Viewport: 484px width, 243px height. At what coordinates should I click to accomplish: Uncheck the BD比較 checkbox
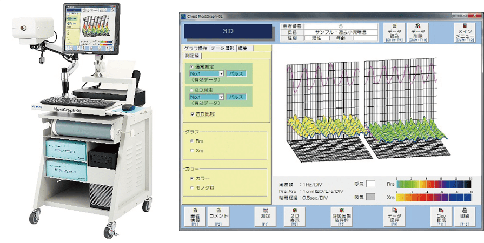(x=193, y=114)
